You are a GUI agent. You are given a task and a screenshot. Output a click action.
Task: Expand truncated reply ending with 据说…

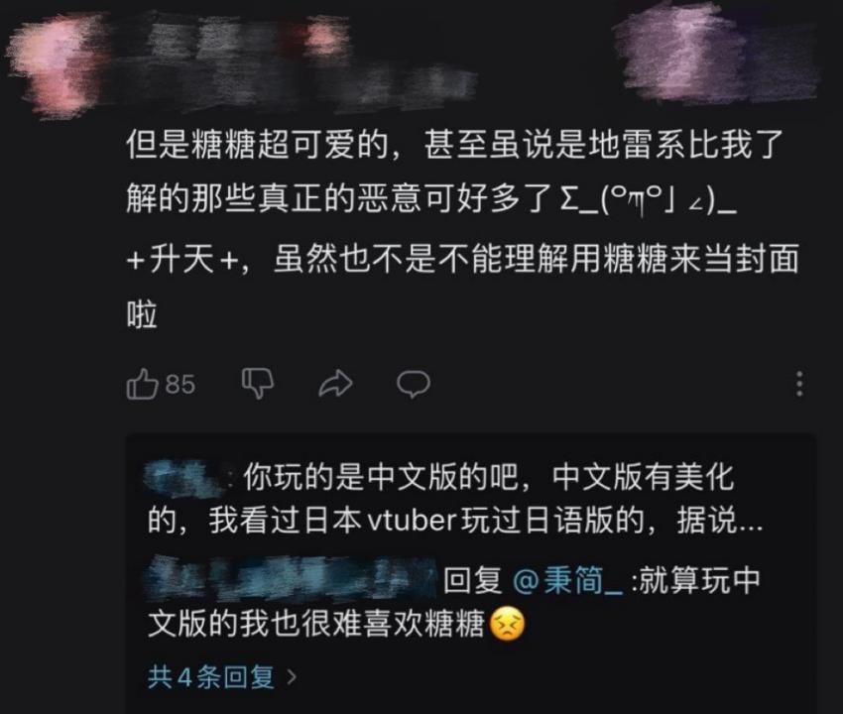point(720,521)
